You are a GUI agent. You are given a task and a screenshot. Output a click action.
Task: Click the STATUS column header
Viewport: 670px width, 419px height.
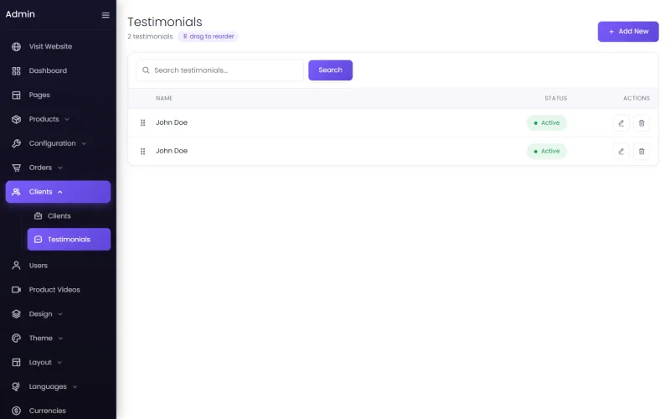pyautogui.click(x=555, y=98)
